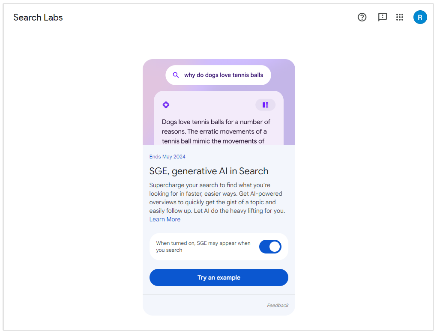The image size is (437, 334).
Task: Click the Send feedback speech bubble icon
Action: (382, 17)
